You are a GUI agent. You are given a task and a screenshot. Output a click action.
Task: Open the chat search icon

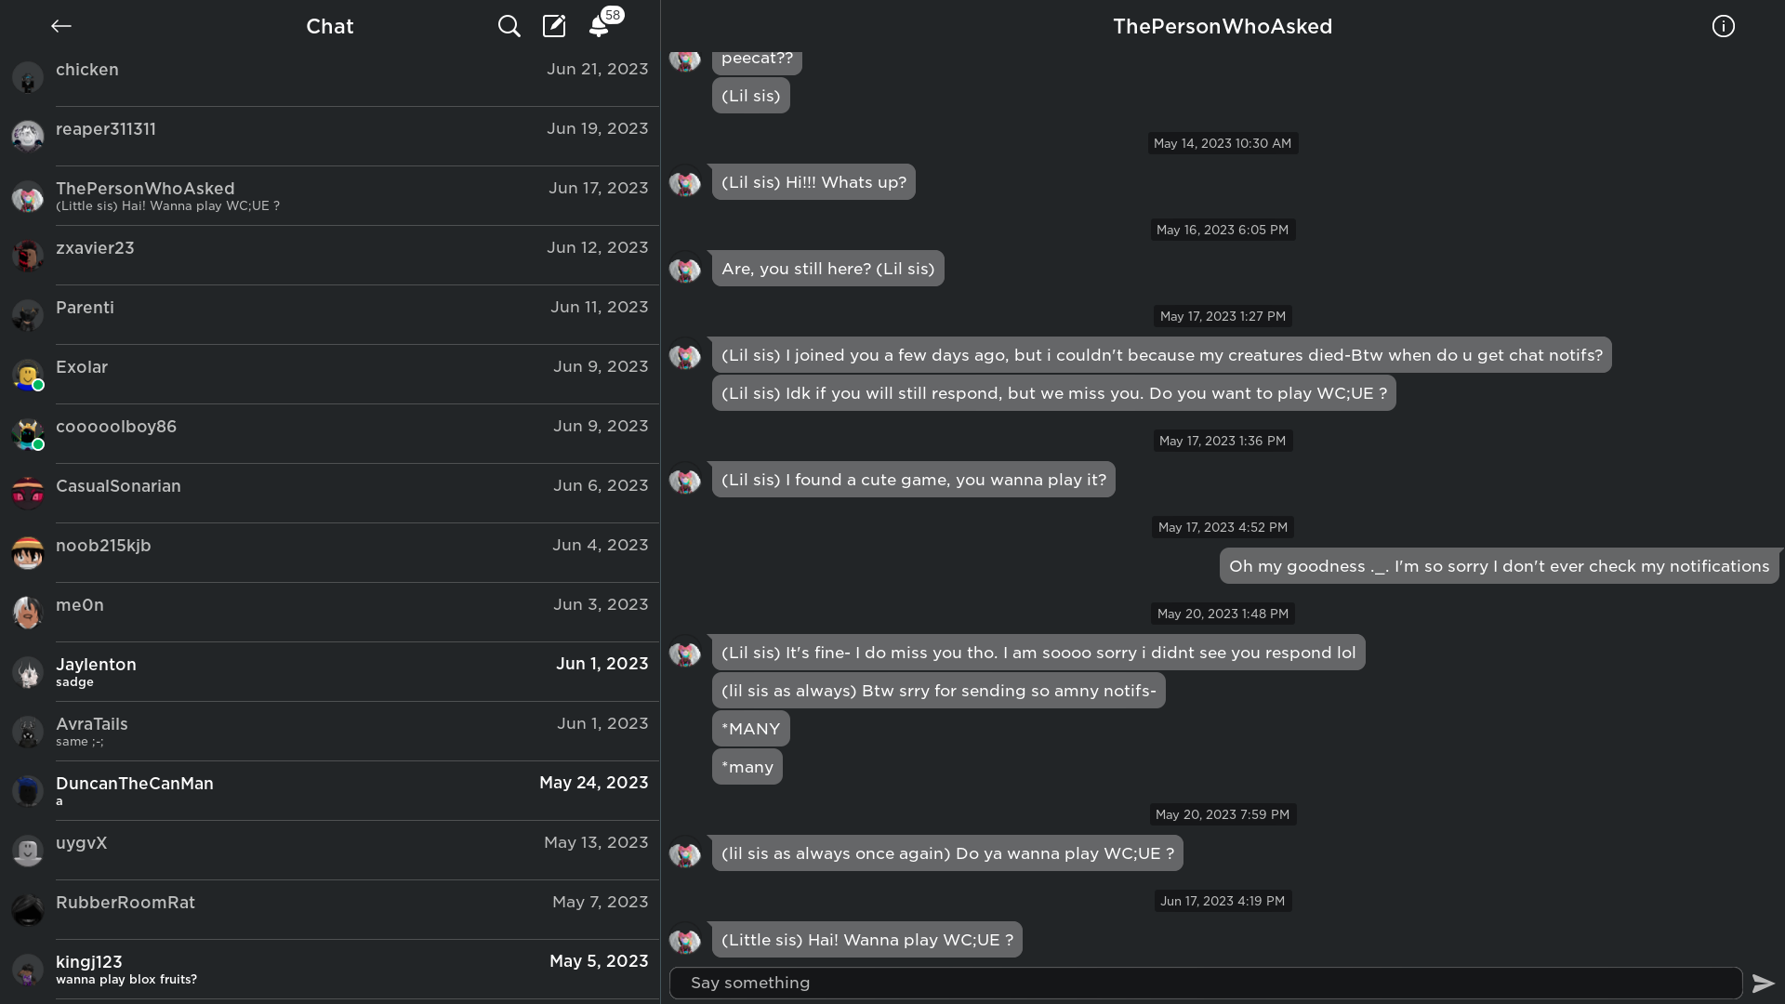(x=509, y=26)
